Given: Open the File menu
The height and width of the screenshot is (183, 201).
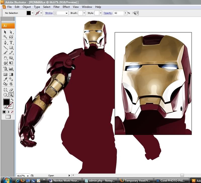Looking at the screenshot, I should (x=9, y=7).
